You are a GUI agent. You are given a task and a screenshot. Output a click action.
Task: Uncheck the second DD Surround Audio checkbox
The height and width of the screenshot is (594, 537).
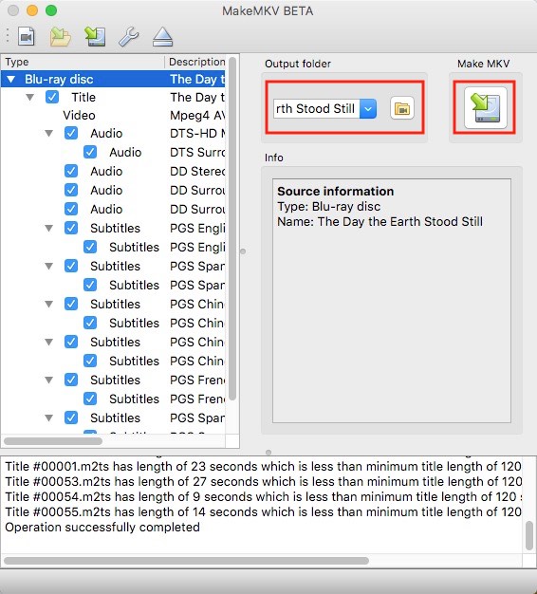tap(71, 209)
